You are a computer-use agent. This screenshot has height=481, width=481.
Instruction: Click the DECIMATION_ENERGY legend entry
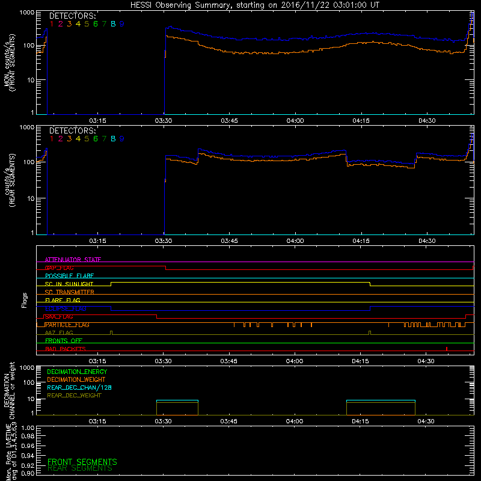pos(77,372)
